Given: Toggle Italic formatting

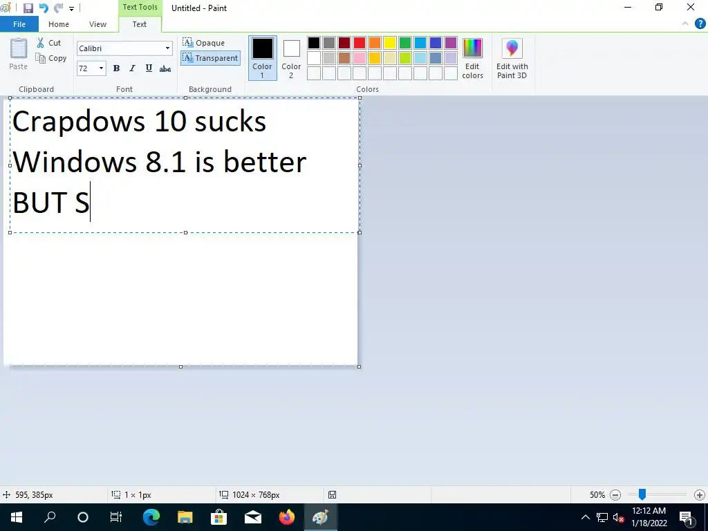Looking at the screenshot, I should [132, 68].
